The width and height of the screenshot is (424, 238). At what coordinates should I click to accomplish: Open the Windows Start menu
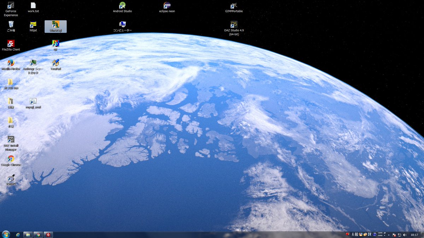6,234
